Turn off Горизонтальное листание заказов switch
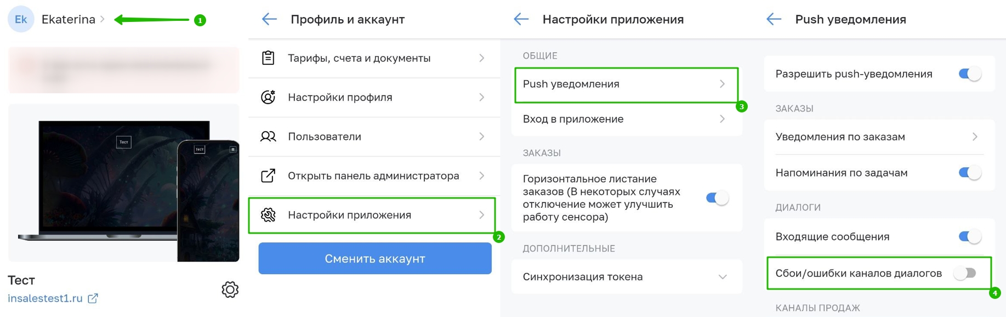Image resolution: width=1006 pixels, height=317 pixels. (717, 198)
